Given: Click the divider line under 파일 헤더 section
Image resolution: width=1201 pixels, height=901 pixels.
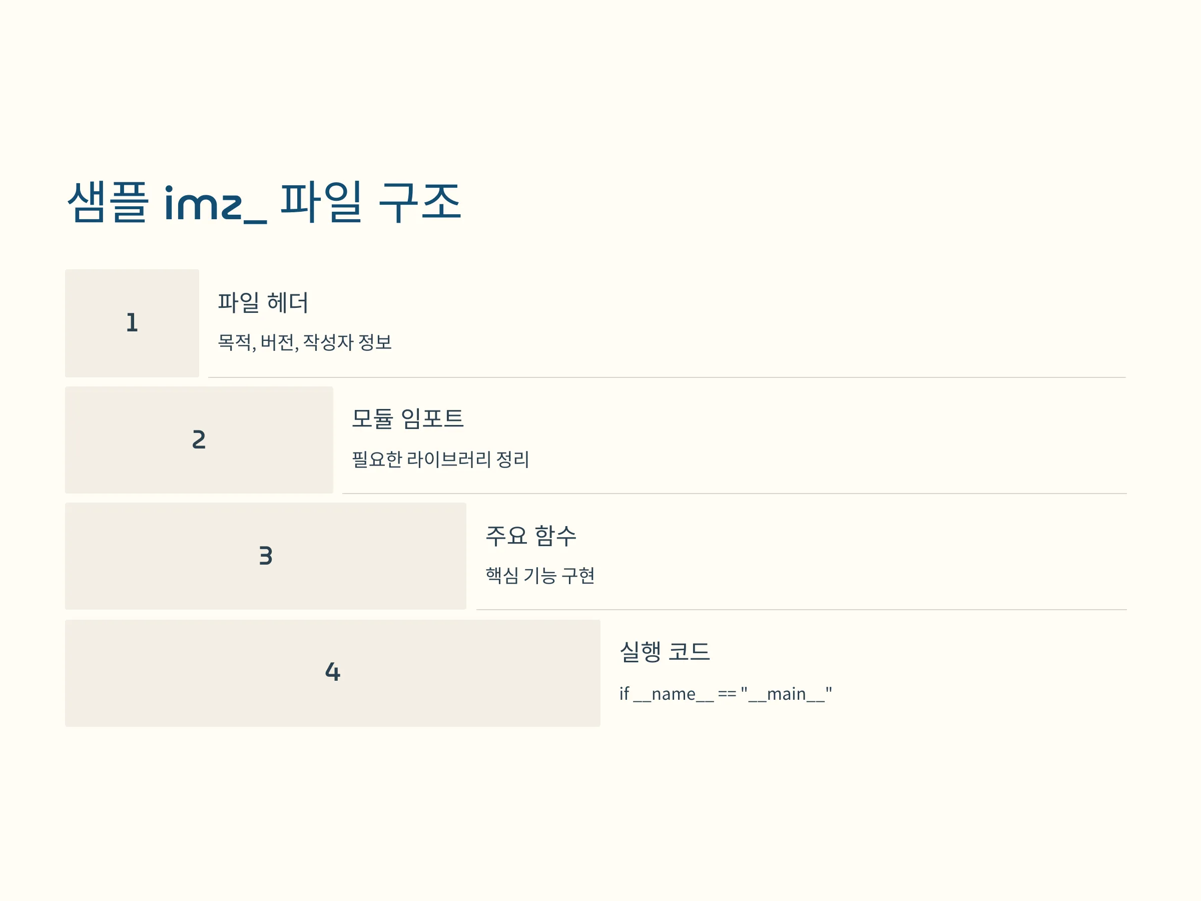Looking at the screenshot, I should coord(667,377).
